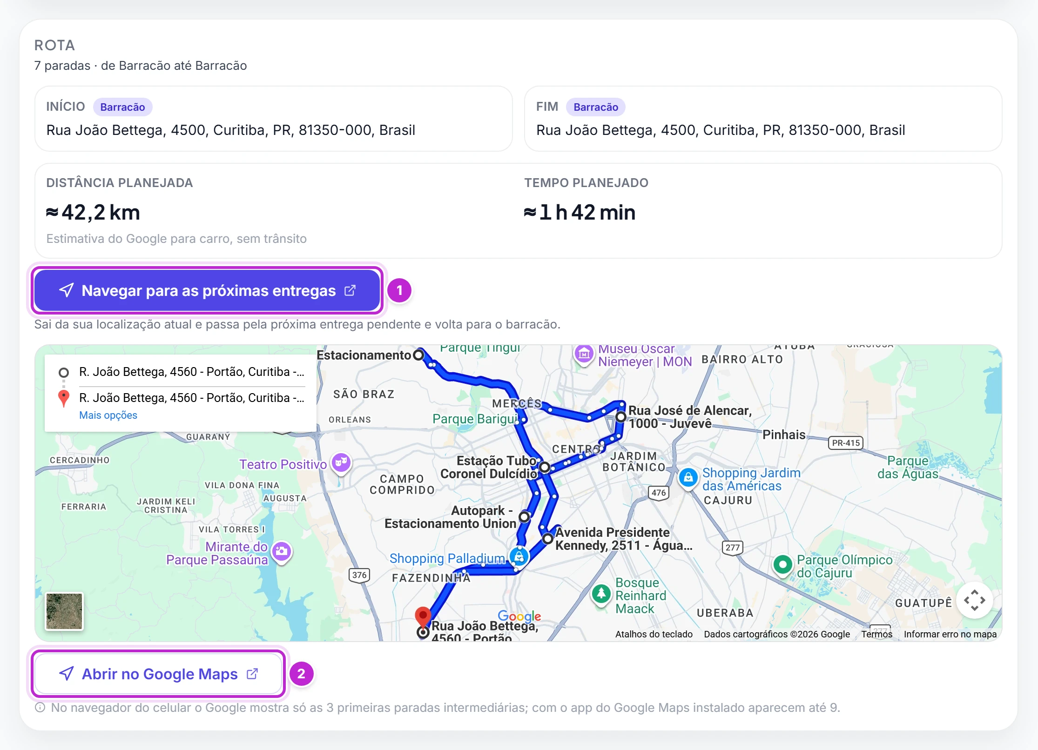Screen dimensions: 1038x750
Task: Click the INÍCIO address 'Rua João Bettega, 4500'
Action: [x=231, y=130]
